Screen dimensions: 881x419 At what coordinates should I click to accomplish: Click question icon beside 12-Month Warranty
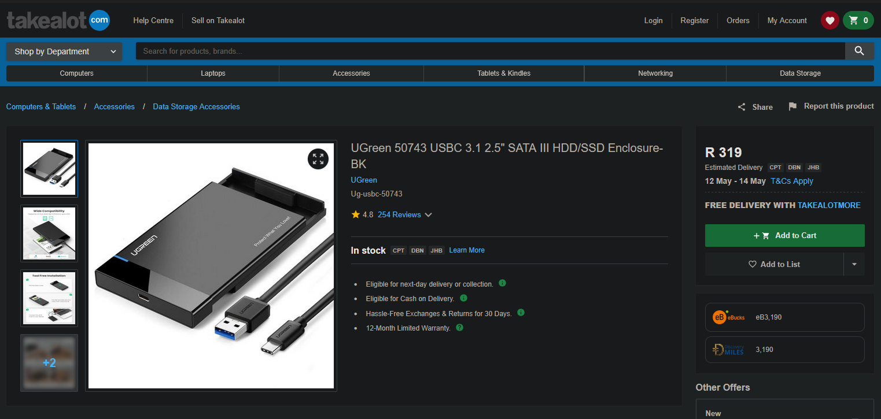pyautogui.click(x=459, y=327)
